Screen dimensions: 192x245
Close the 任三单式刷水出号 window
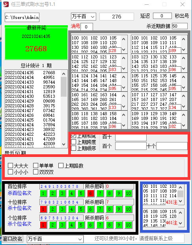pos(183,4)
